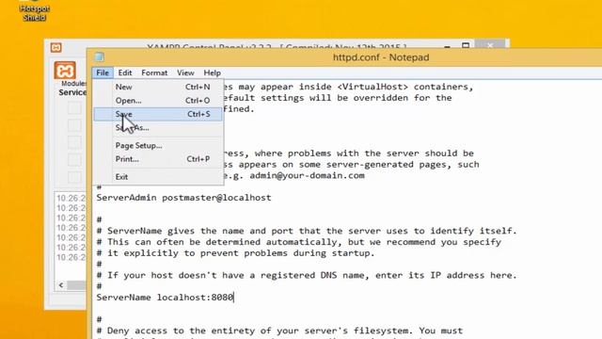The width and height of the screenshot is (602, 339).
Task: Tick the first service checkbox in XAMPP panel
Action: click(74, 108)
